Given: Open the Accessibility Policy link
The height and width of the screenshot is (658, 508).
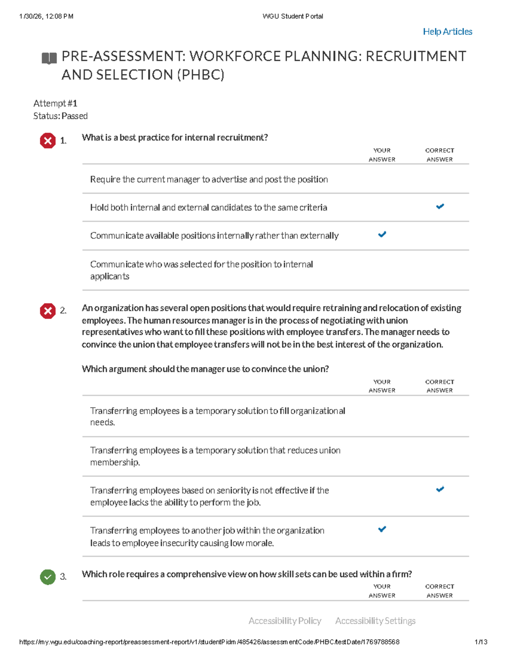Looking at the screenshot, I should click(285, 621).
